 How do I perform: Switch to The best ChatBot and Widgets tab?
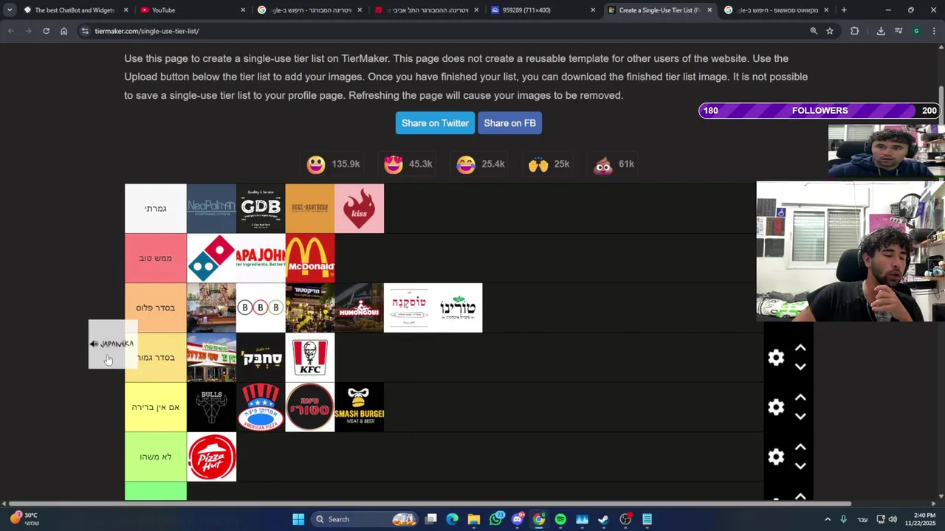tap(74, 10)
